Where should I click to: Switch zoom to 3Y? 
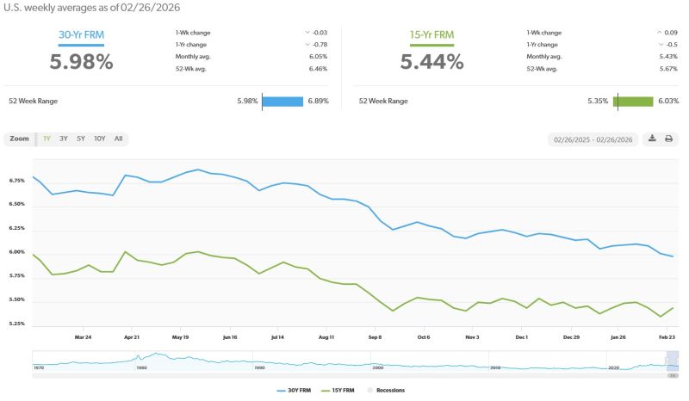[64, 139]
